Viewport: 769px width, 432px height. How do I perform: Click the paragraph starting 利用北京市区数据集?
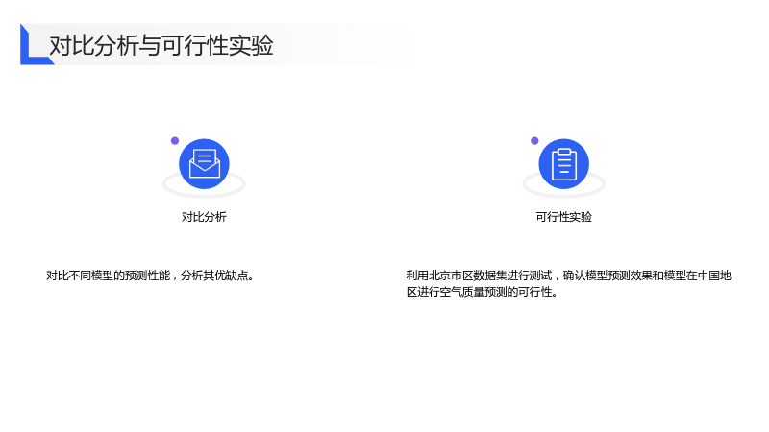pyautogui.click(x=569, y=283)
